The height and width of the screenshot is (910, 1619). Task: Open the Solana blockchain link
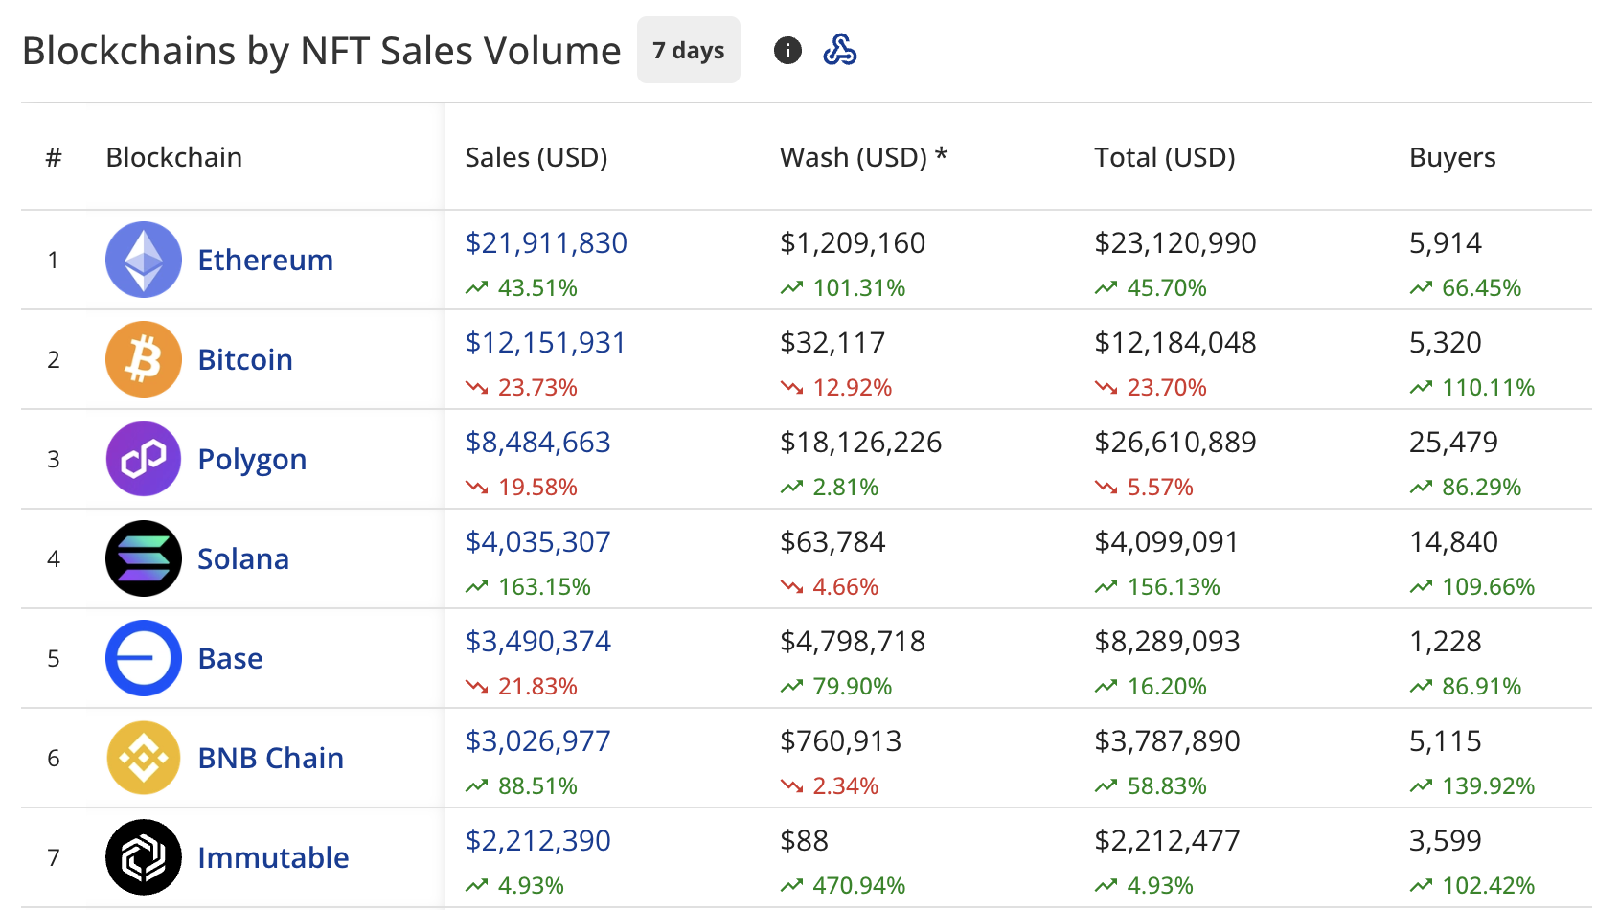243,558
